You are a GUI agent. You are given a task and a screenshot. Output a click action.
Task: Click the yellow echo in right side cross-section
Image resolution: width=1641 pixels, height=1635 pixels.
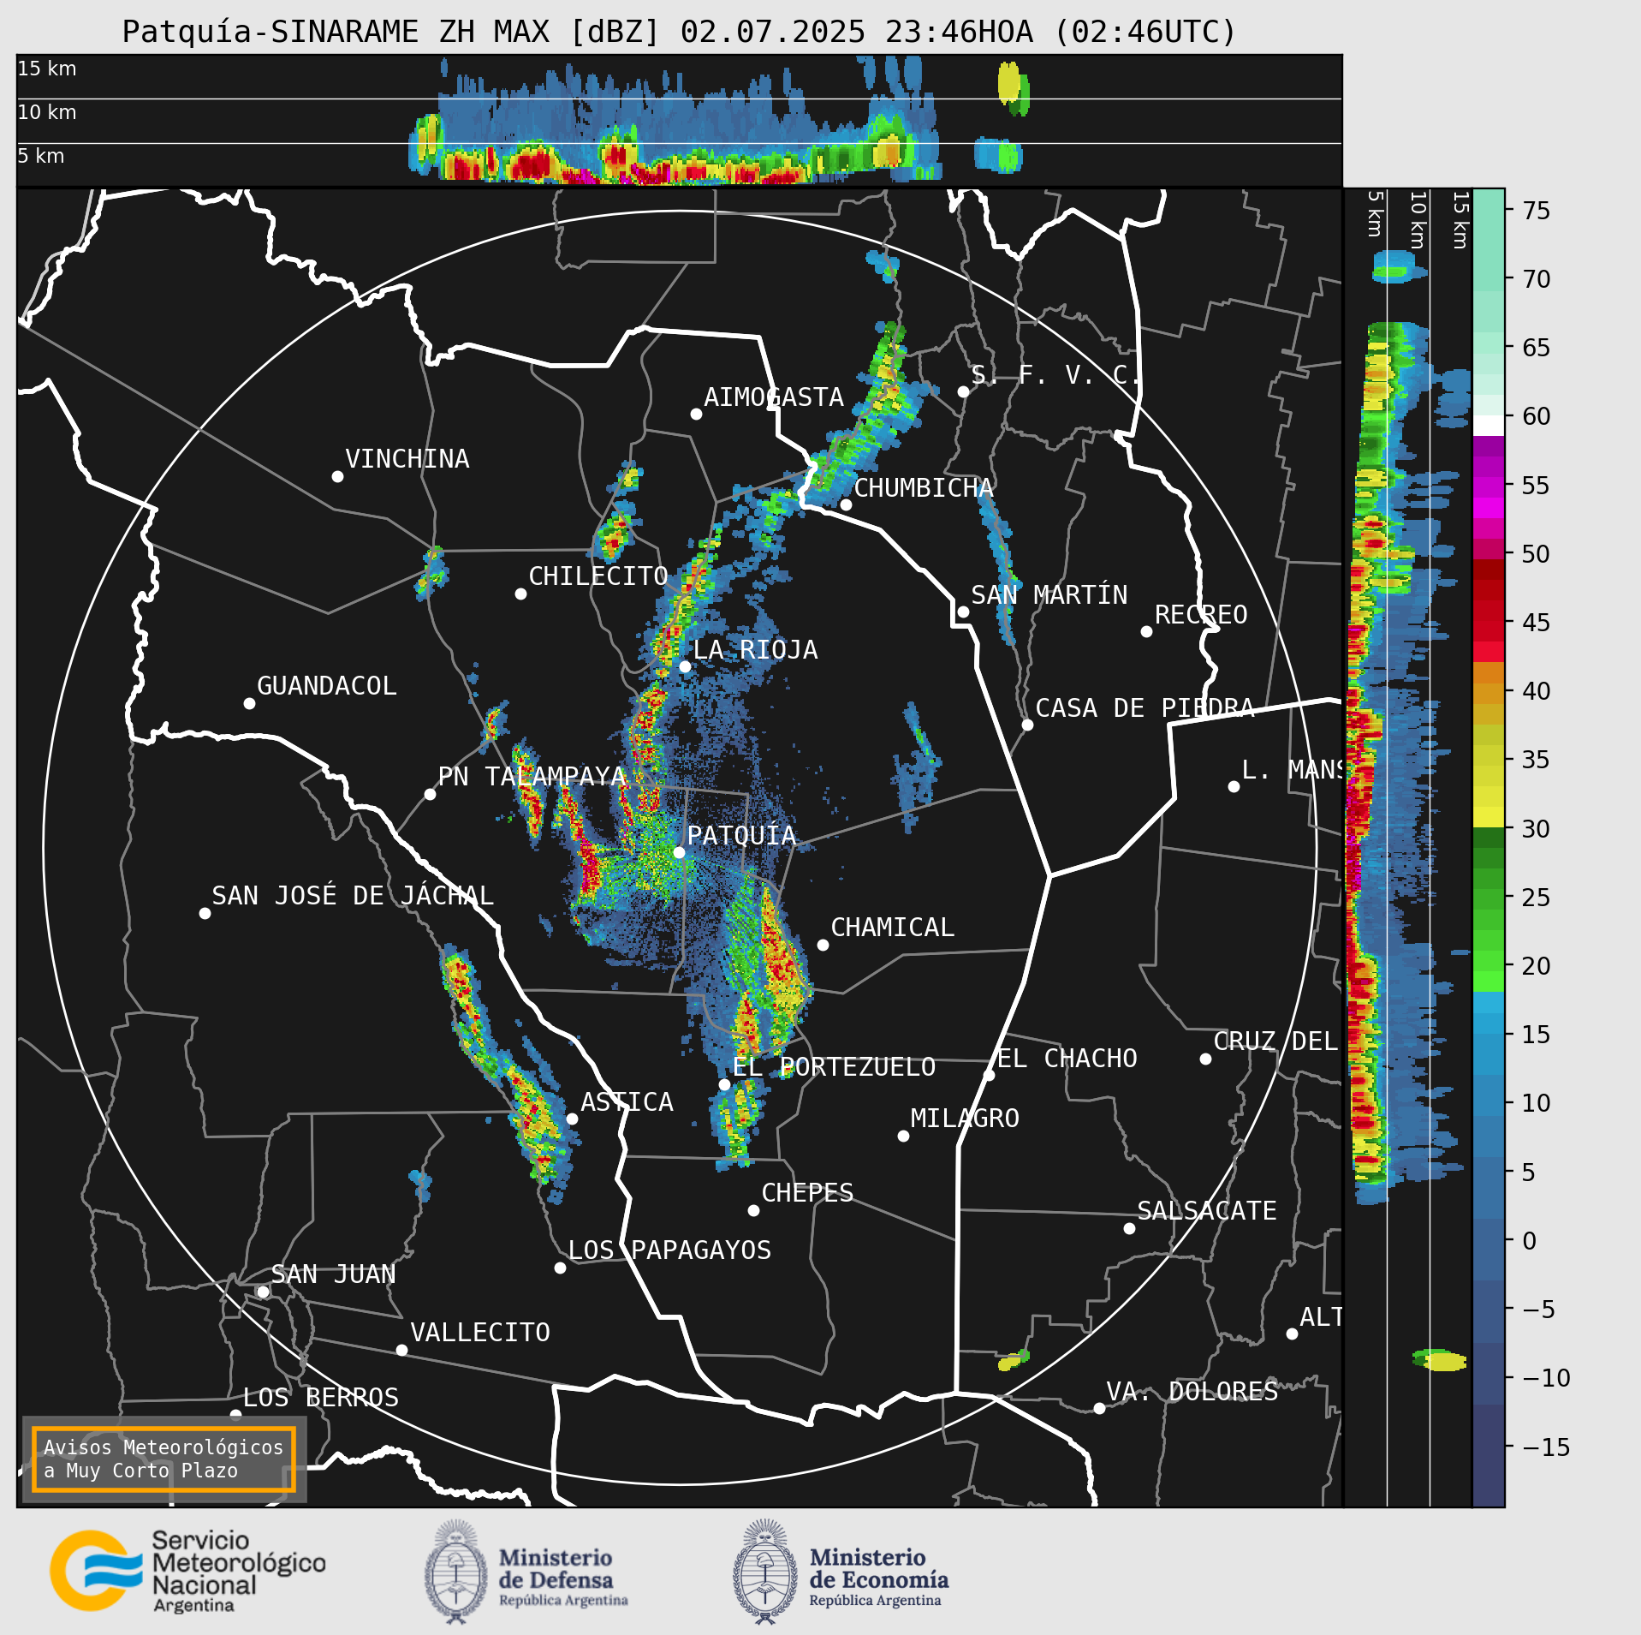[1446, 1361]
